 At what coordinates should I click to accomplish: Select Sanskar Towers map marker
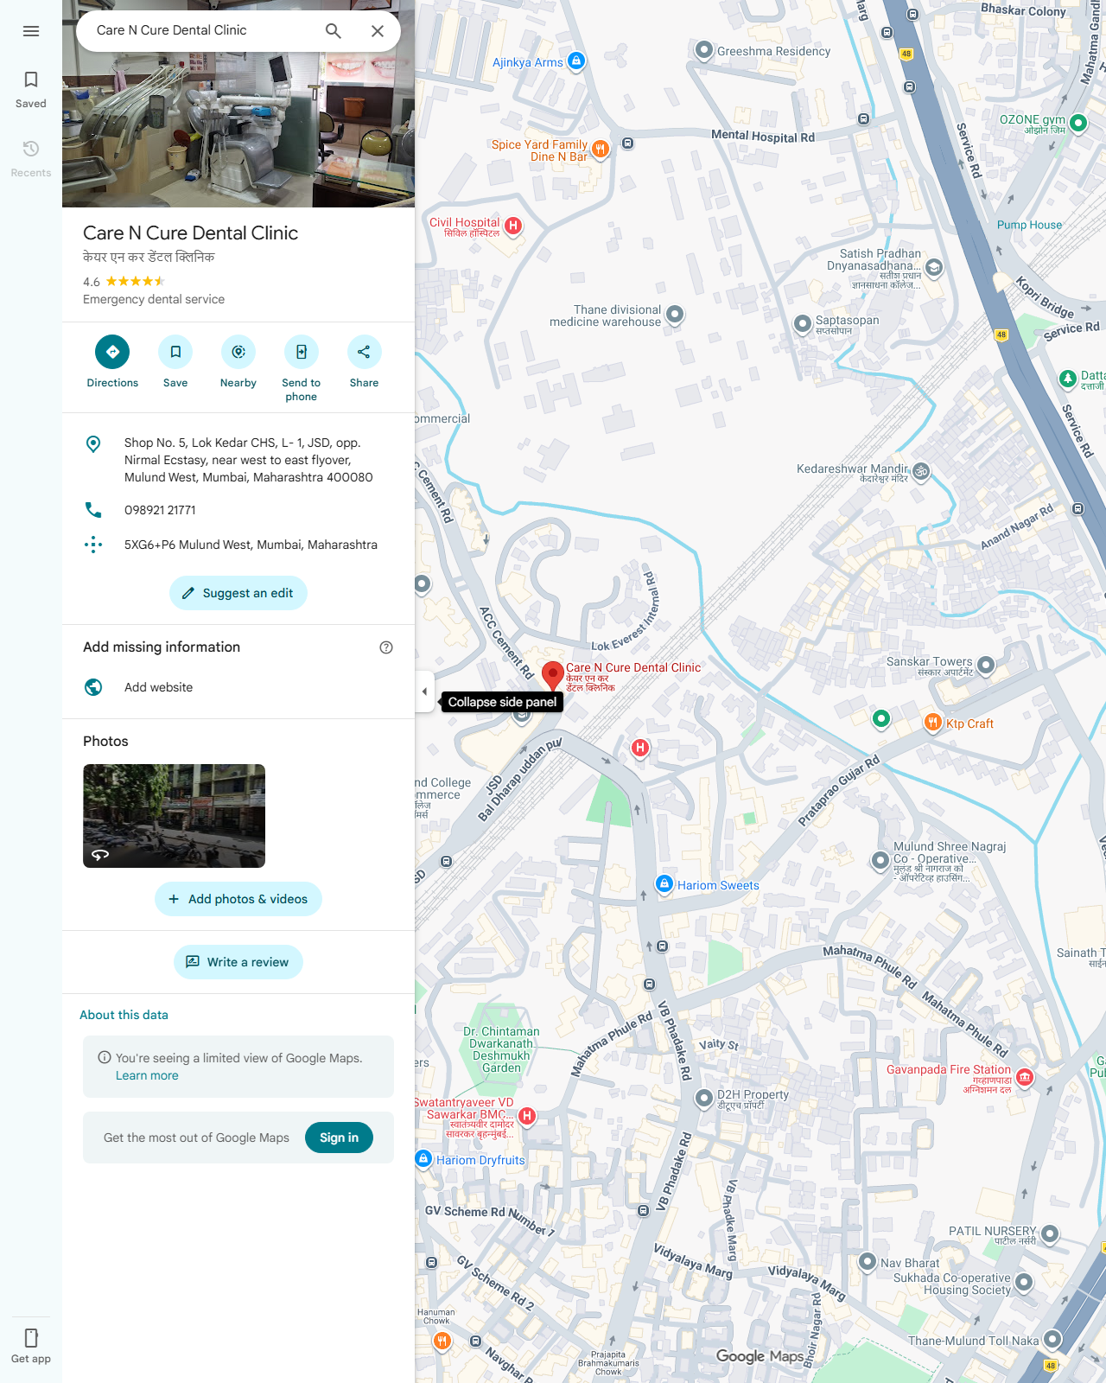point(986,665)
